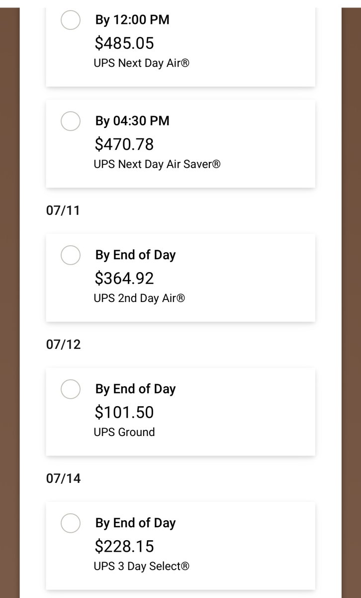
Task: Click the $485.05 price
Action: (x=124, y=43)
